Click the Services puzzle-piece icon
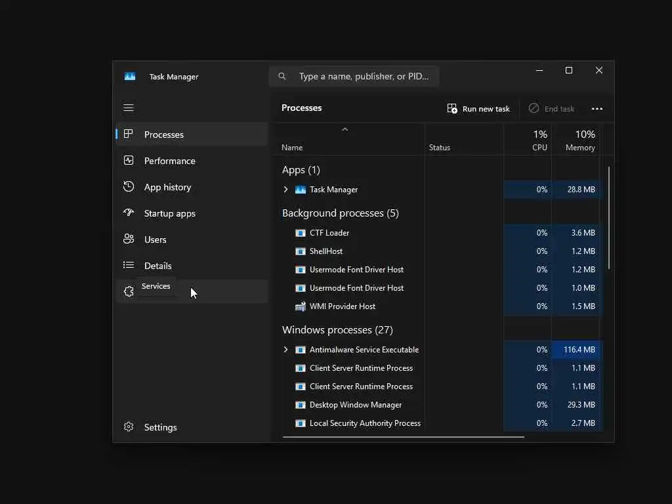Screen dimensions: 672x504 click(x=129, y=291)
